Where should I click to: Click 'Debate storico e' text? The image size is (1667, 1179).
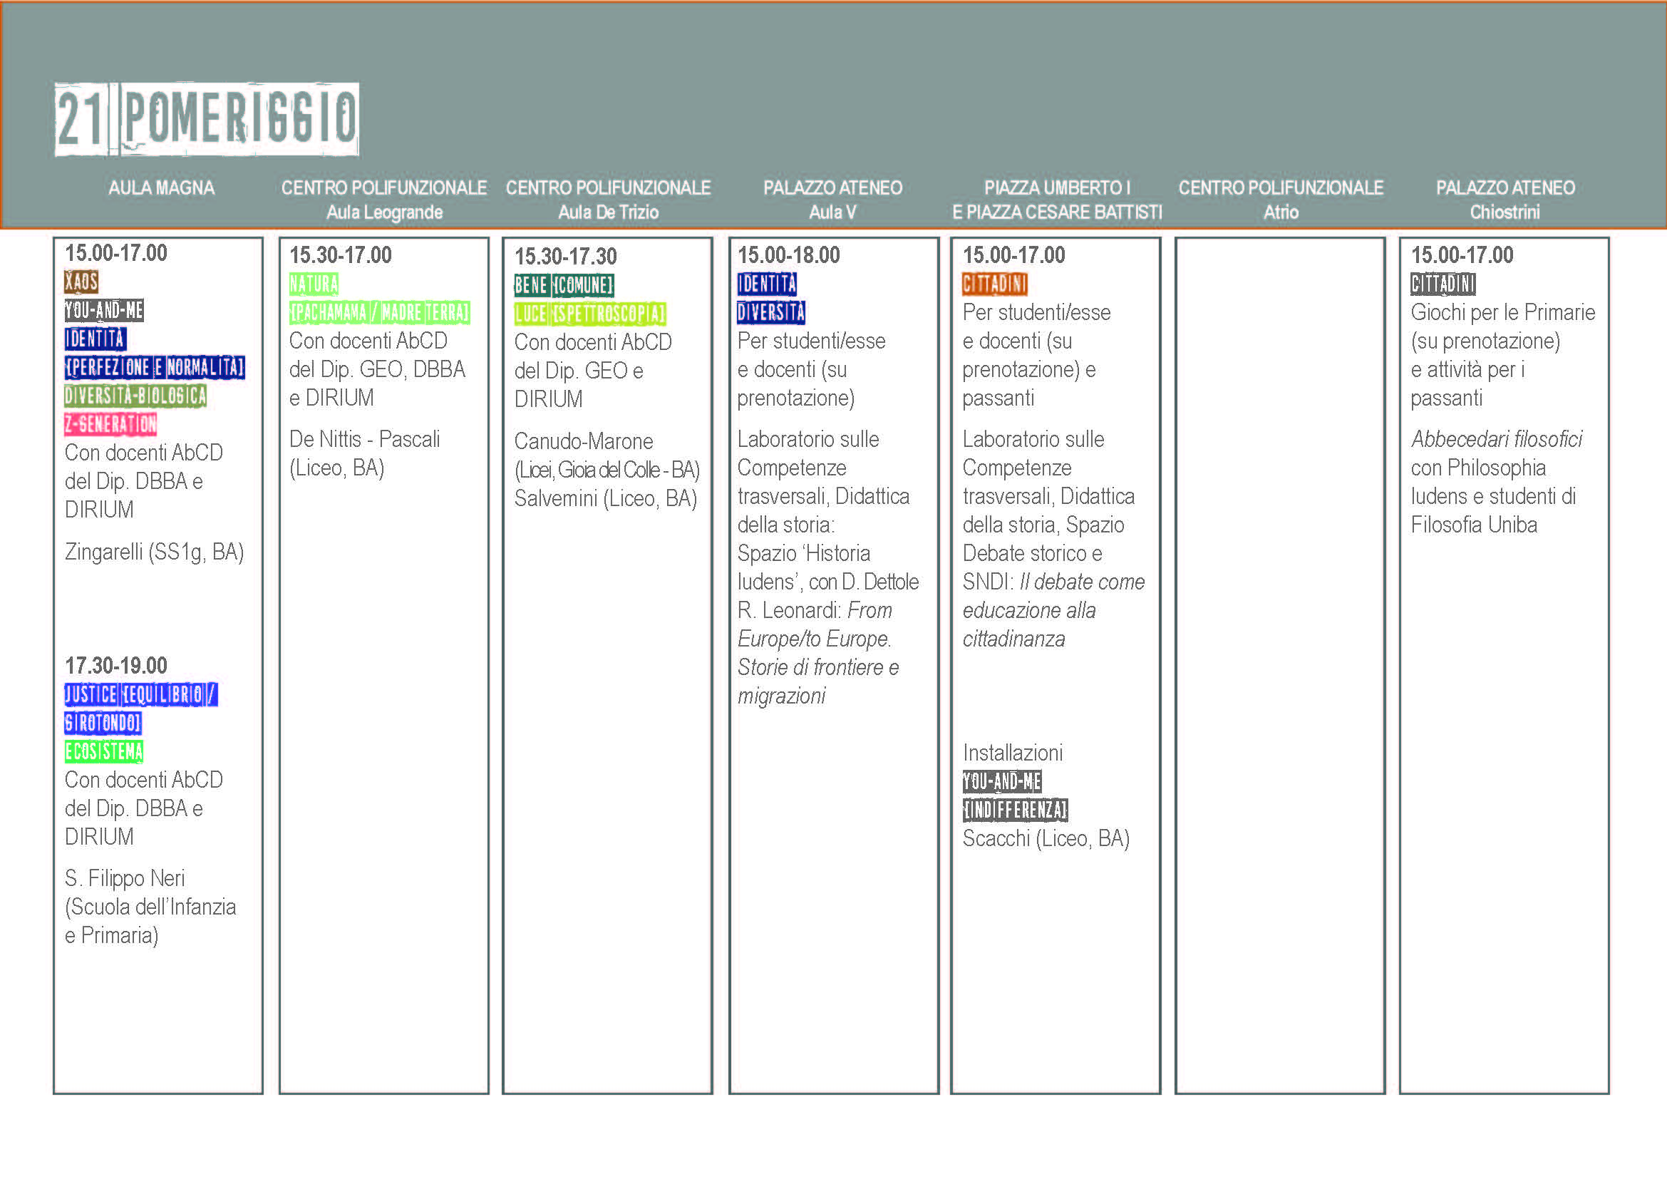[x=1033, y=554]
